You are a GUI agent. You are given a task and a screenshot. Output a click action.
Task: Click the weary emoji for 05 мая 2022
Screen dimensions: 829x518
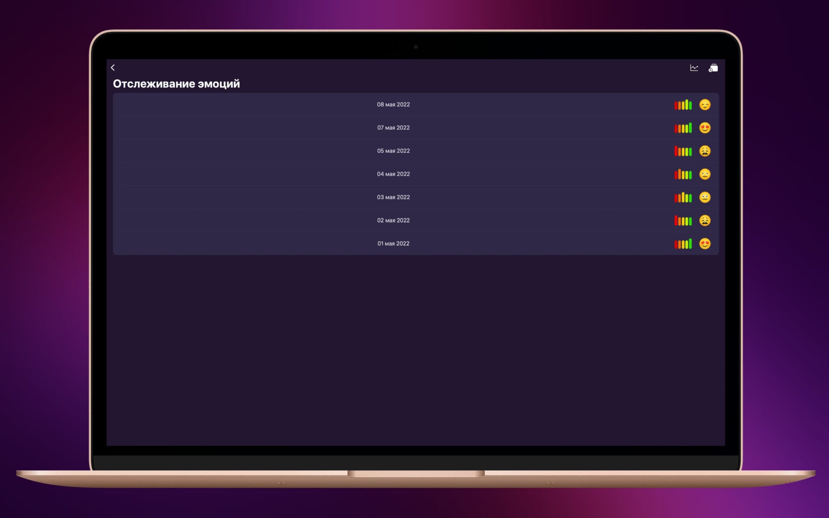click(705, 151)
